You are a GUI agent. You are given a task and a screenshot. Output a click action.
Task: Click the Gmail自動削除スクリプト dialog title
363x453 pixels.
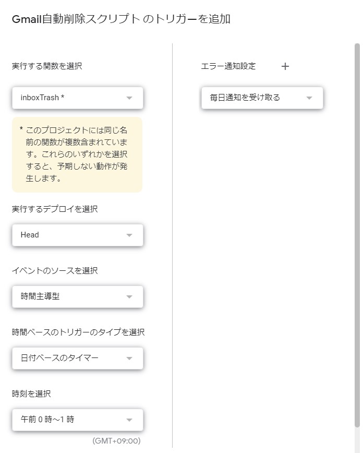(121, 20)
